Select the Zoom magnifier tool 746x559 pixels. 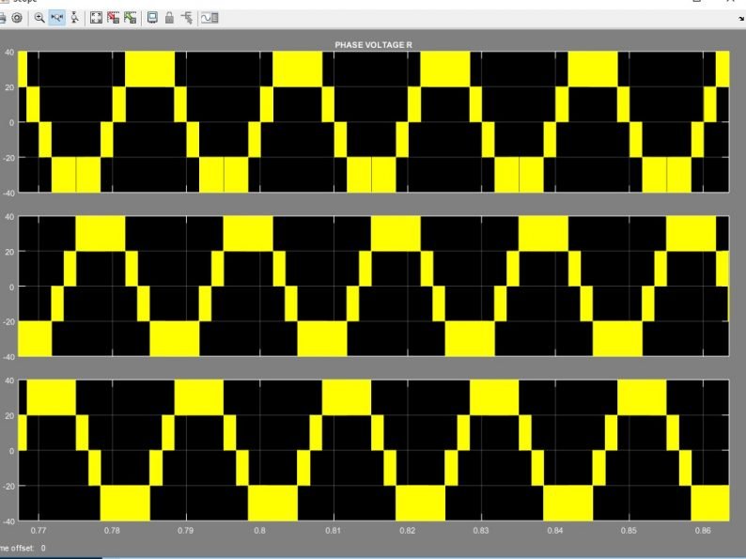[x=39, y=18]
